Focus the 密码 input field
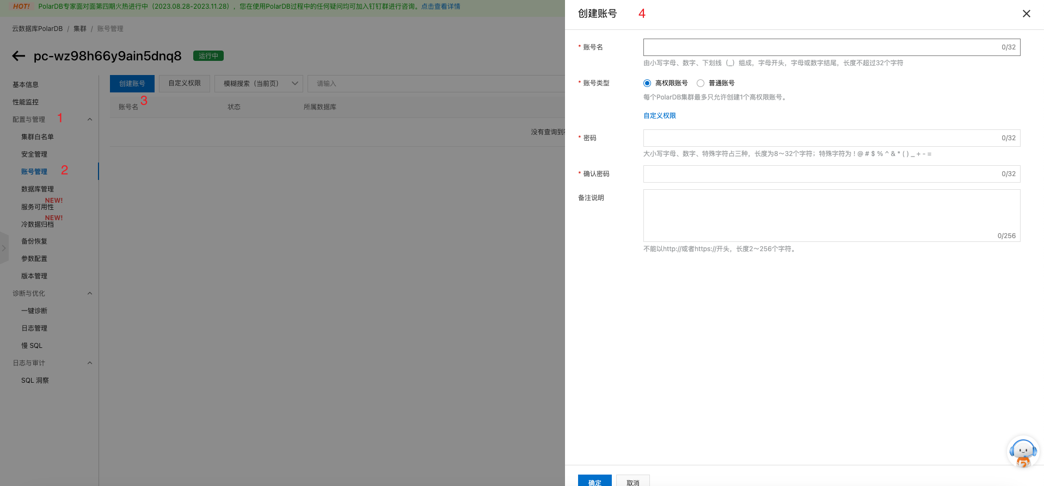 [x=832, y=138]
